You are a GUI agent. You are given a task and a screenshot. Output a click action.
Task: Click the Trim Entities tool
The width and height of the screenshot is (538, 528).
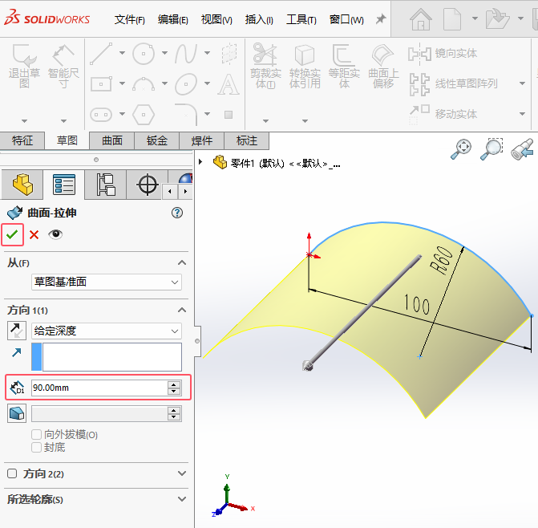click(265, 65)
